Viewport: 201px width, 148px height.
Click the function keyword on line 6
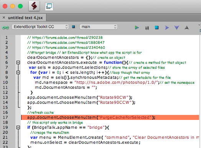pyautogui.click(x=113, y=62)
